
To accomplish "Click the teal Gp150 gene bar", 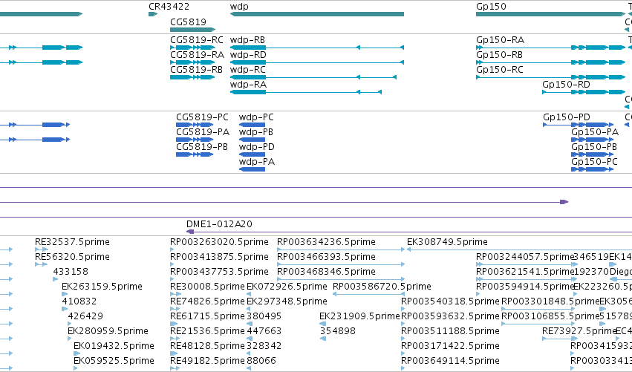I will click(550, 14).
